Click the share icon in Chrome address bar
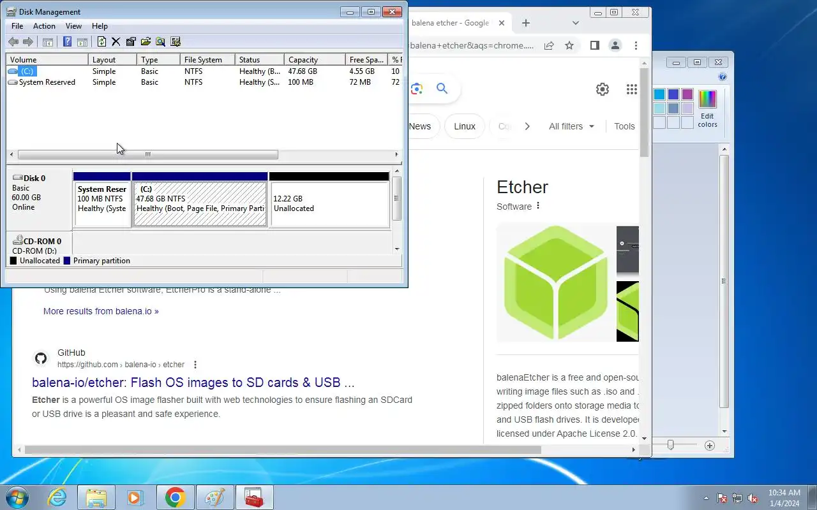Screen dimensions: 817x510 [549, 45]
